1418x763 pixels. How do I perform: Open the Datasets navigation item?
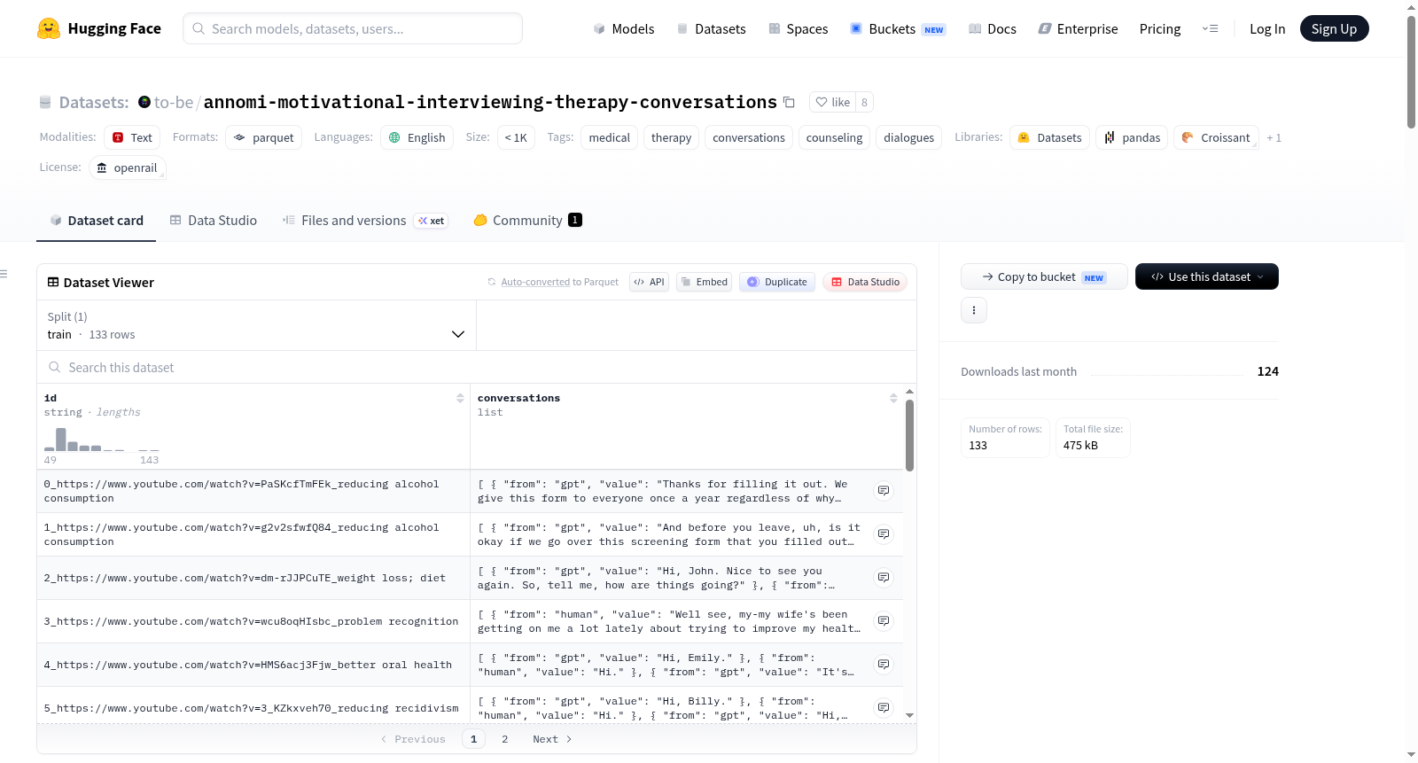pyautogui.click(x=711, y=29)
